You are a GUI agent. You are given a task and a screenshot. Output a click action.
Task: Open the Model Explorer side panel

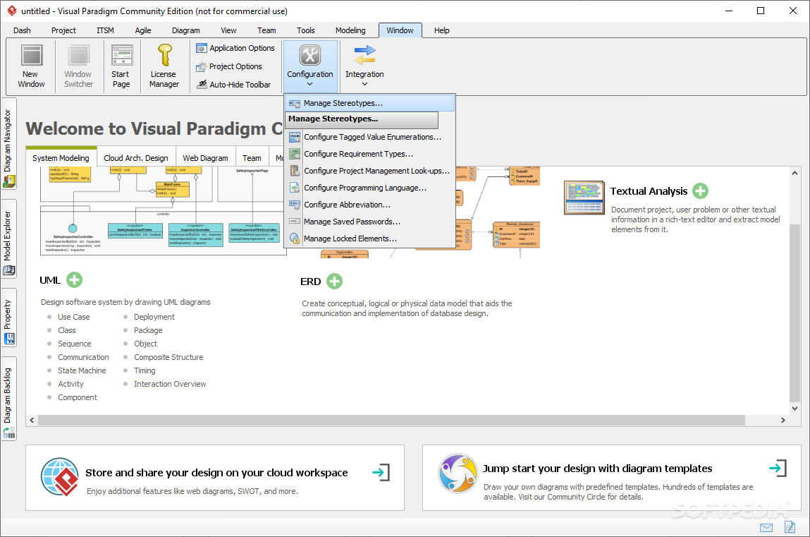(x=8, y=239)
